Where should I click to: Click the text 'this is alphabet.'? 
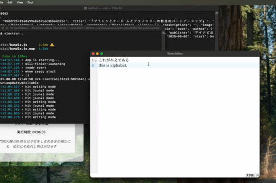click(x=113, y=65)
